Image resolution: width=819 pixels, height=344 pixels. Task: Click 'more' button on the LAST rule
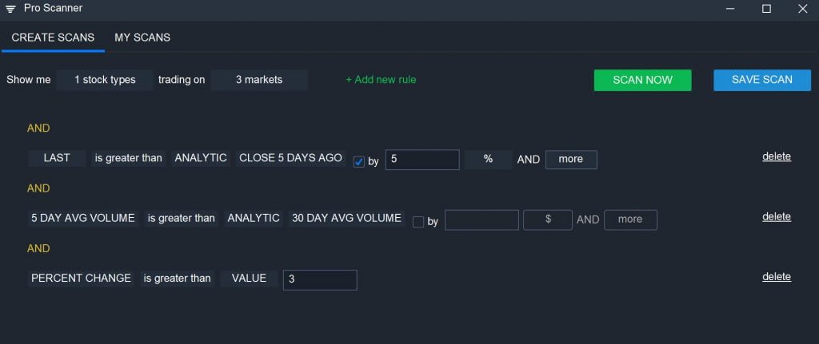pyautogui.click(x=570, y=160)
